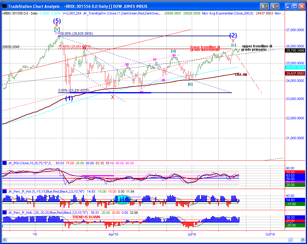
Task: Select the JK_Perc_R_Hst (5,-15,15...) label
Action: pos(46,191)
